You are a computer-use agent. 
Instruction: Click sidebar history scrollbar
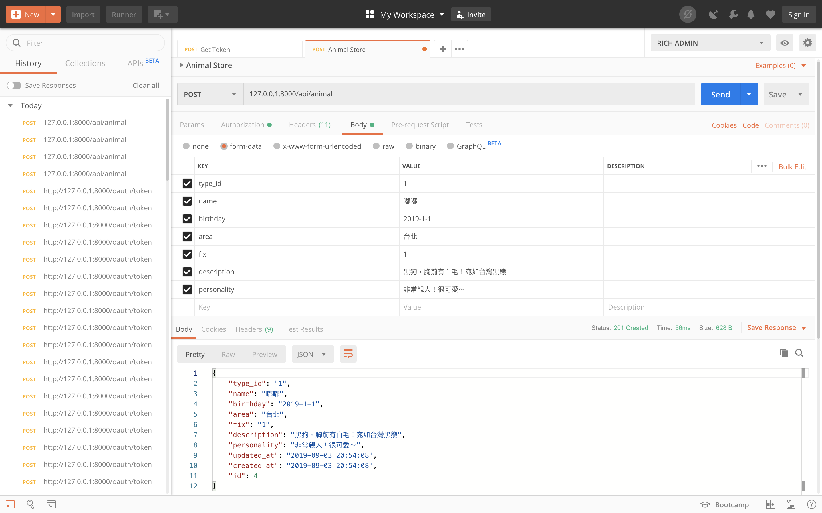click(x=167, y=140)
